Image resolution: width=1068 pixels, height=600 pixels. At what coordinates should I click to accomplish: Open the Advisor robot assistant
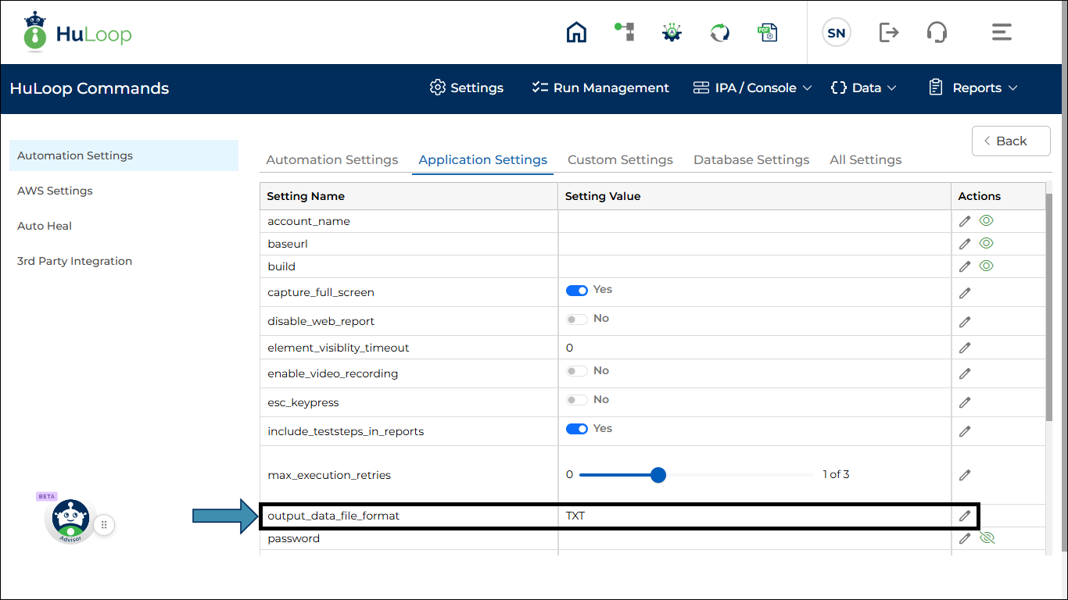(x=70, y=520)
